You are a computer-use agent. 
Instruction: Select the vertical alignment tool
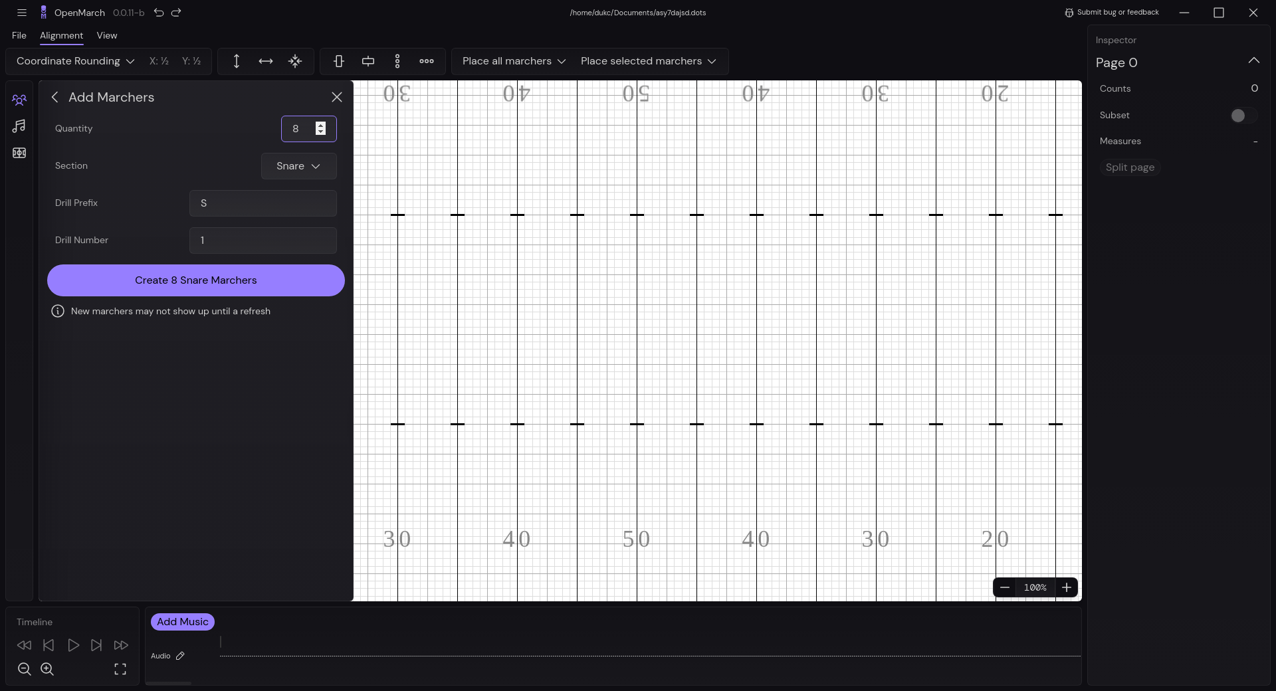click(x=236, y=61)
